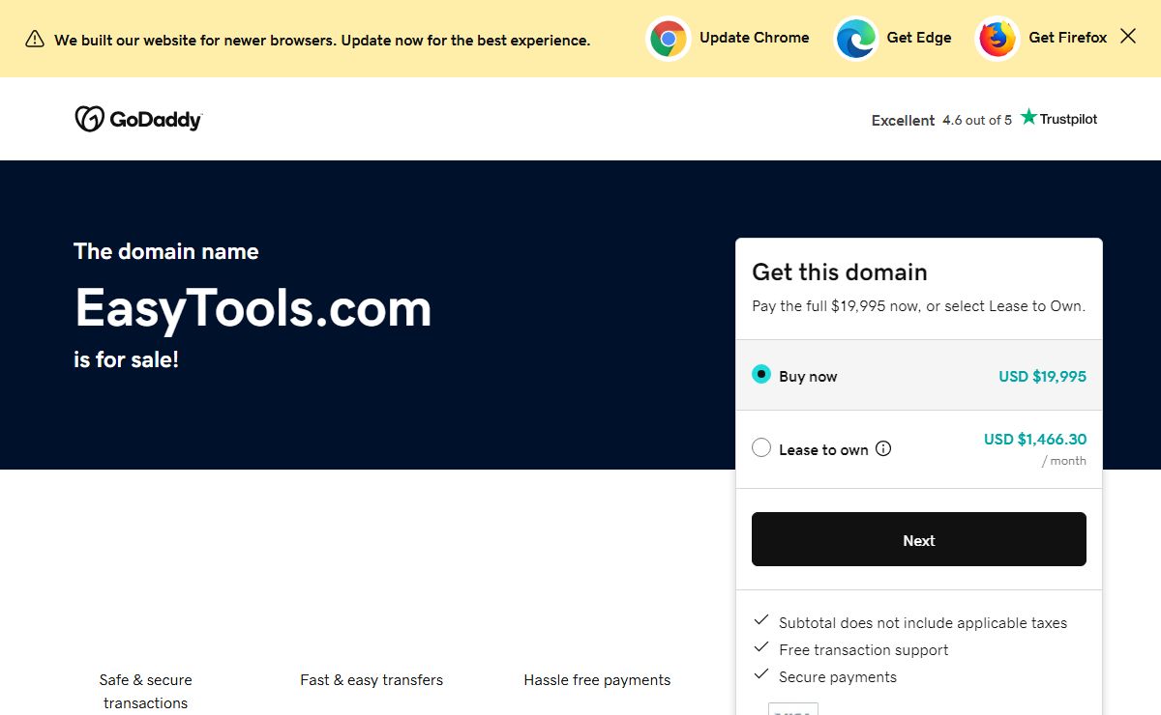Click the Chrome browser icon
Screen dimensions: 1161x715
[669, 39]
